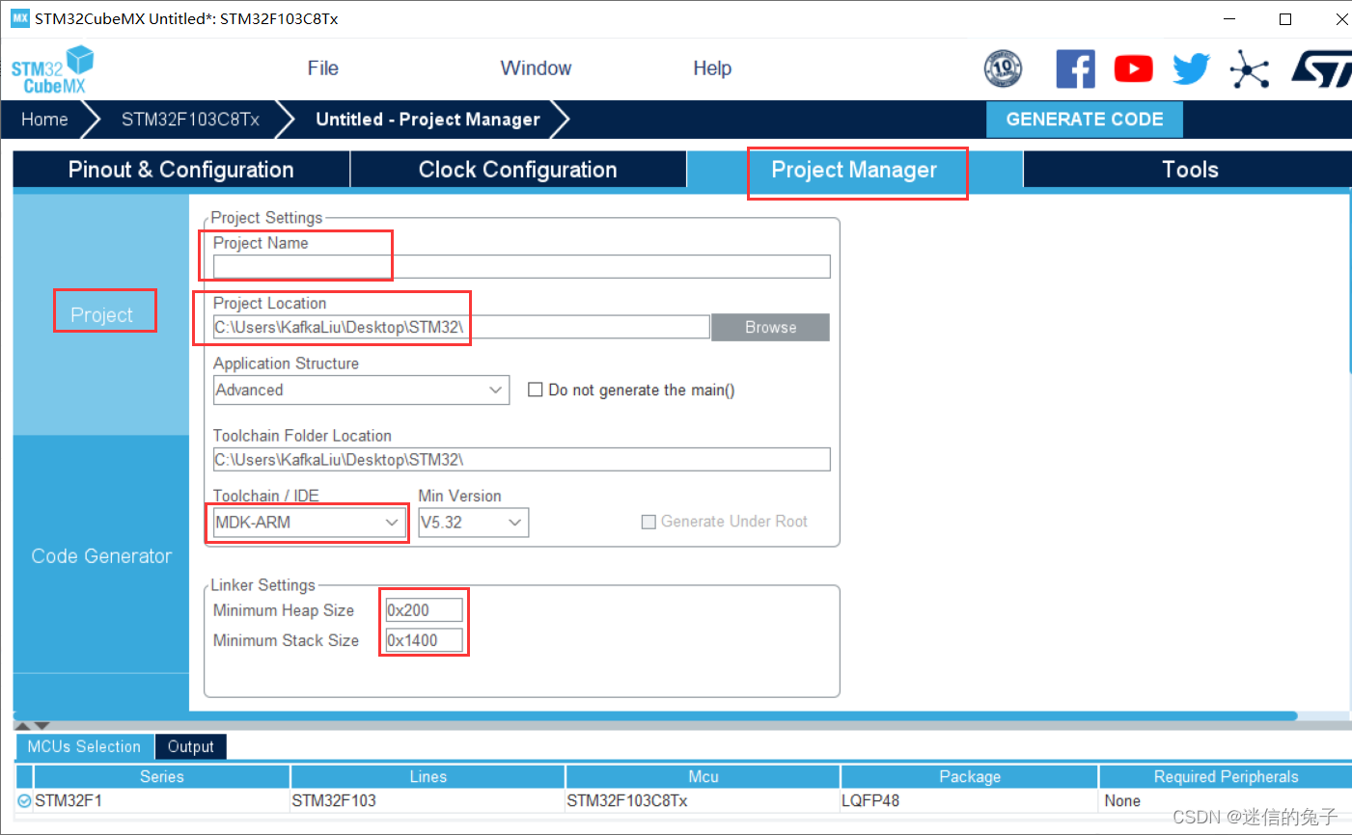
Task: Focus the Toolchain Folder Location field
Action: tap(521, 460)
